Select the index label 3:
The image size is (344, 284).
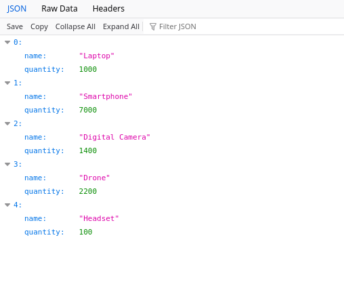(x=18, y=164)
